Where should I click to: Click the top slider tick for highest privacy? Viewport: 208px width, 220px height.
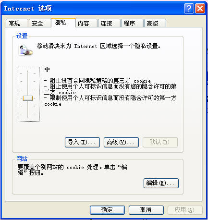28,73
